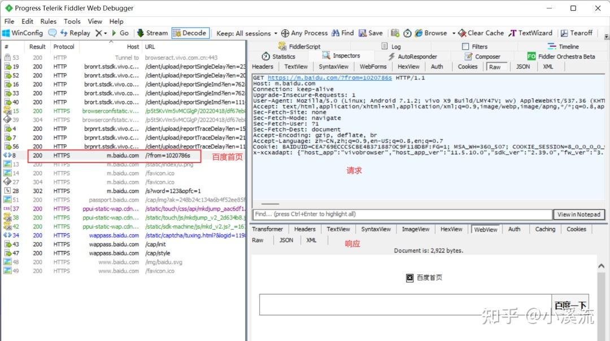Image resolution: width=610 pixels, height=341 pixels.
Task: Click the Find binoculars icon
Action: 335,33
